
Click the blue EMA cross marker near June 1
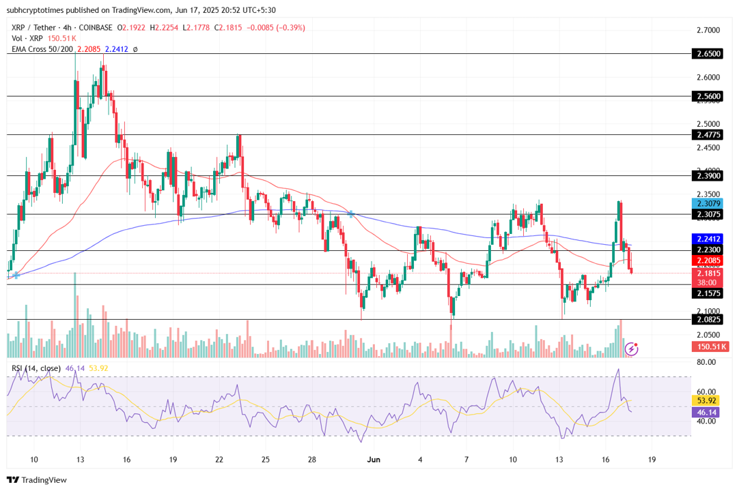pyautogui.click(x=350, y=214)
